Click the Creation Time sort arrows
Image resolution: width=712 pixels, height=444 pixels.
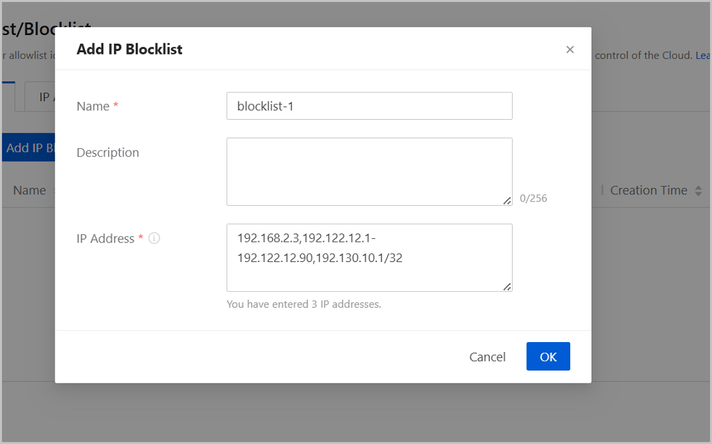point(698,191)
